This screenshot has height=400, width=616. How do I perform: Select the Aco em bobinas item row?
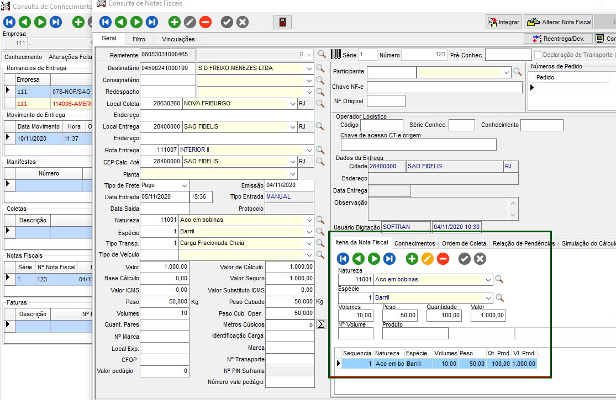pos(439,364)
